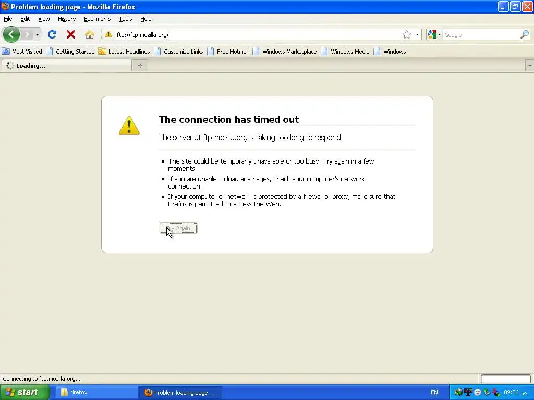
Task: Switch to the firefox folder taskbar item
Action: (96, 392)
